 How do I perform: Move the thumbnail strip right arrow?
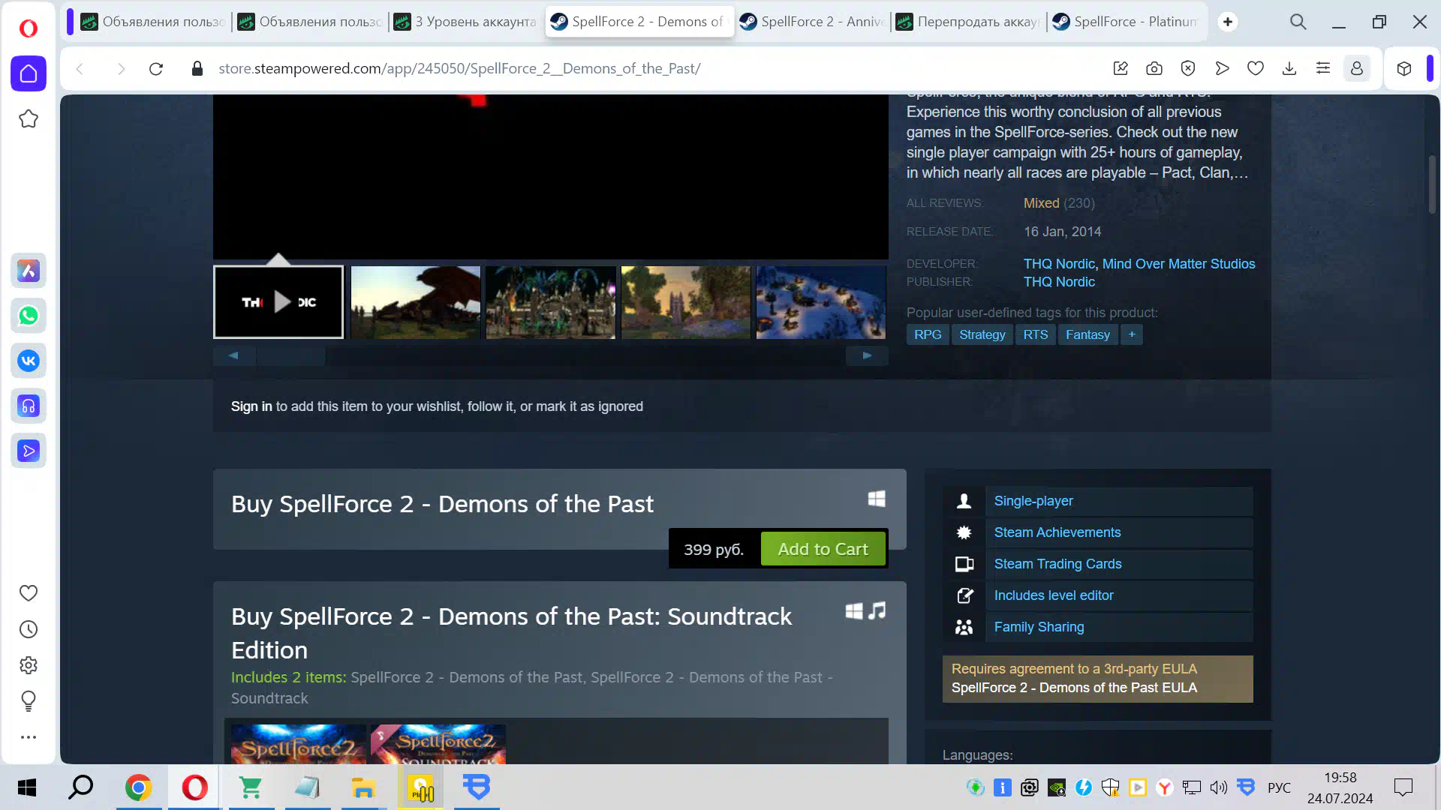click(867, 355)
